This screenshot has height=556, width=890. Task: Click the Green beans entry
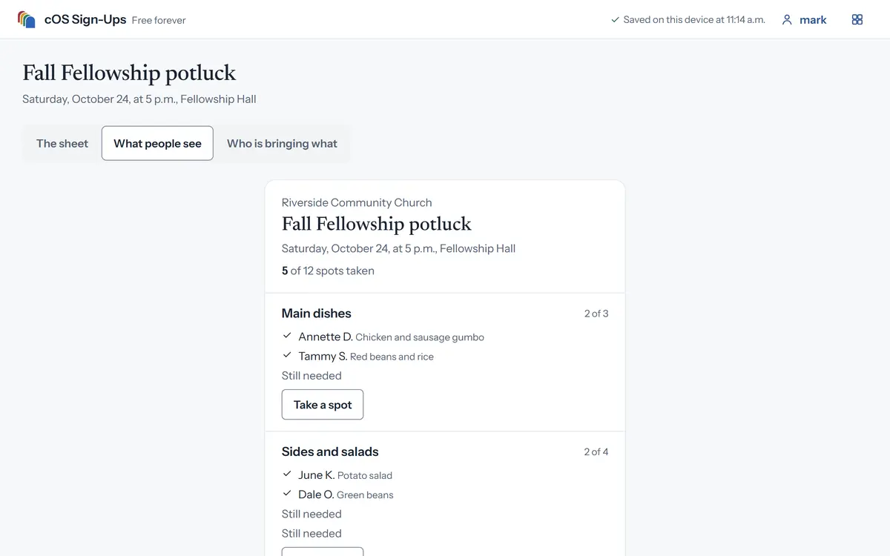[365, 494]
